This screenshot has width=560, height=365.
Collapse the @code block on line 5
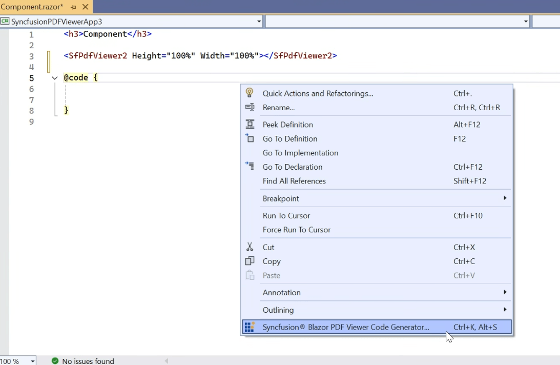pos(54,77)
